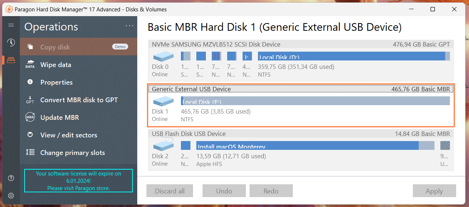Click the backup history clock icon
Screen dimensions: 469x207
tap(11, 42)
